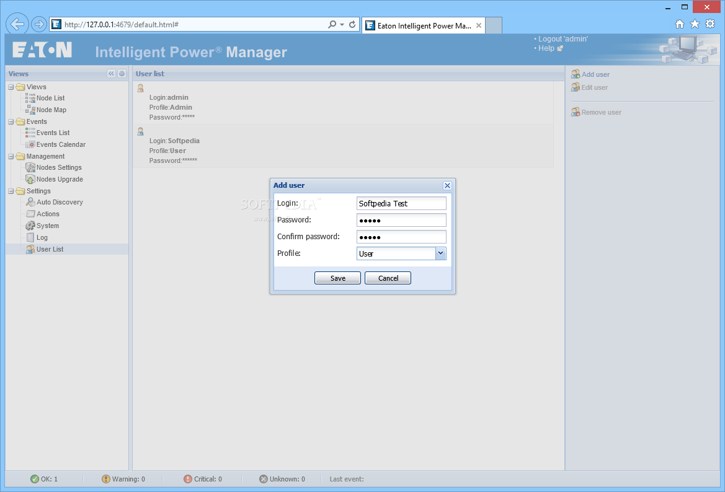
Task: Select User List in the tree
Action: [x=50, y=249]
